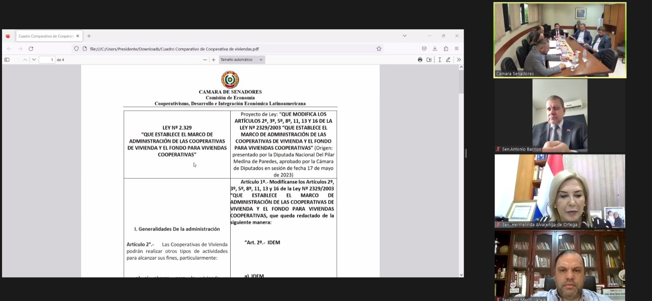The image size is (652, 301).
Task: Toggle the PDF sidebar panel
Action: click(x=7, y=60)
